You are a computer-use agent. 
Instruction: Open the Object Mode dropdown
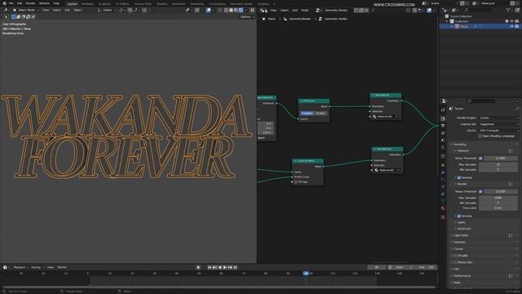25,11
